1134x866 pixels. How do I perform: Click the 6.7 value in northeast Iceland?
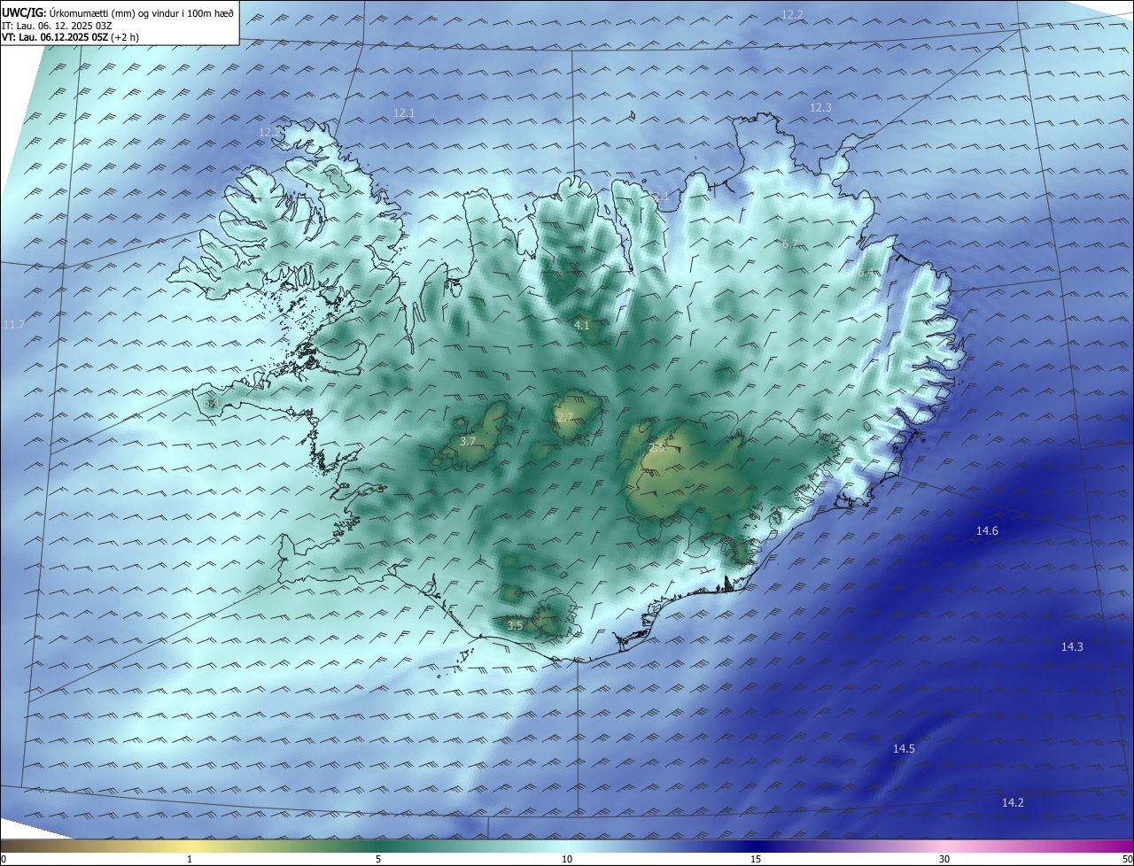790,244
